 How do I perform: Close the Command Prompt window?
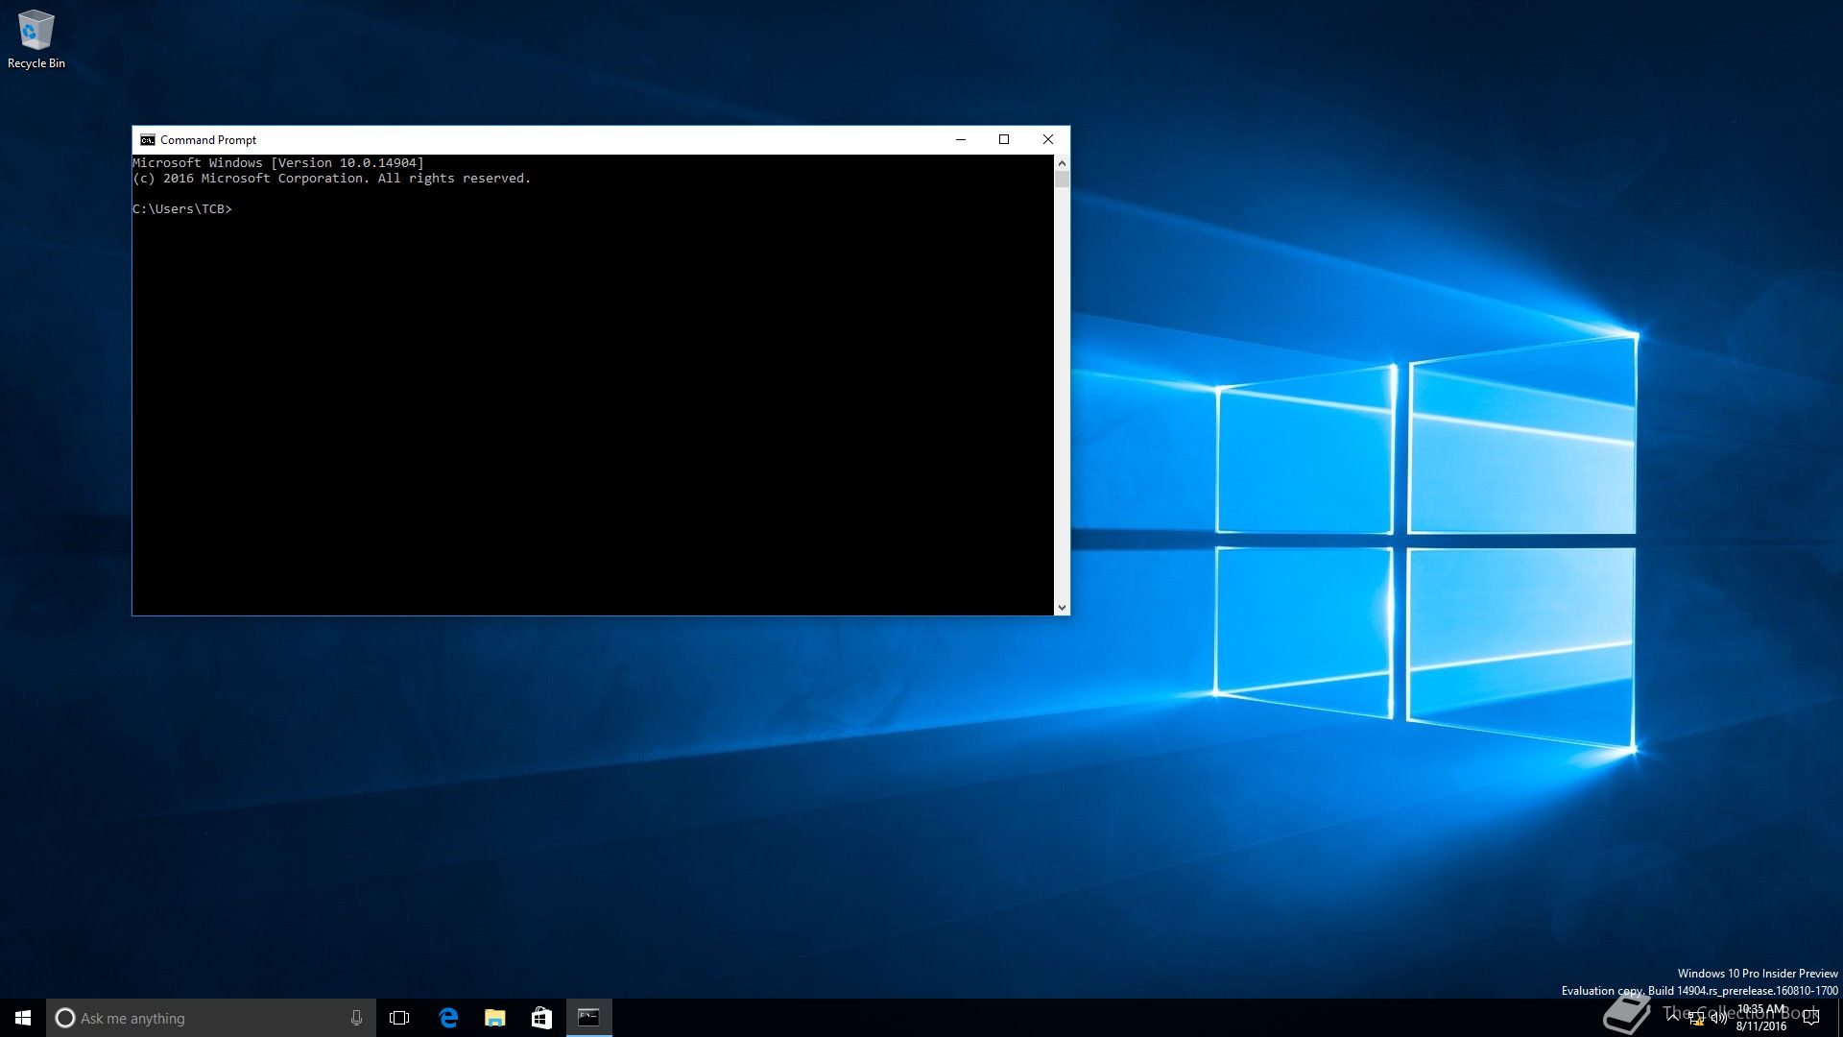(x=1048, y=139)
